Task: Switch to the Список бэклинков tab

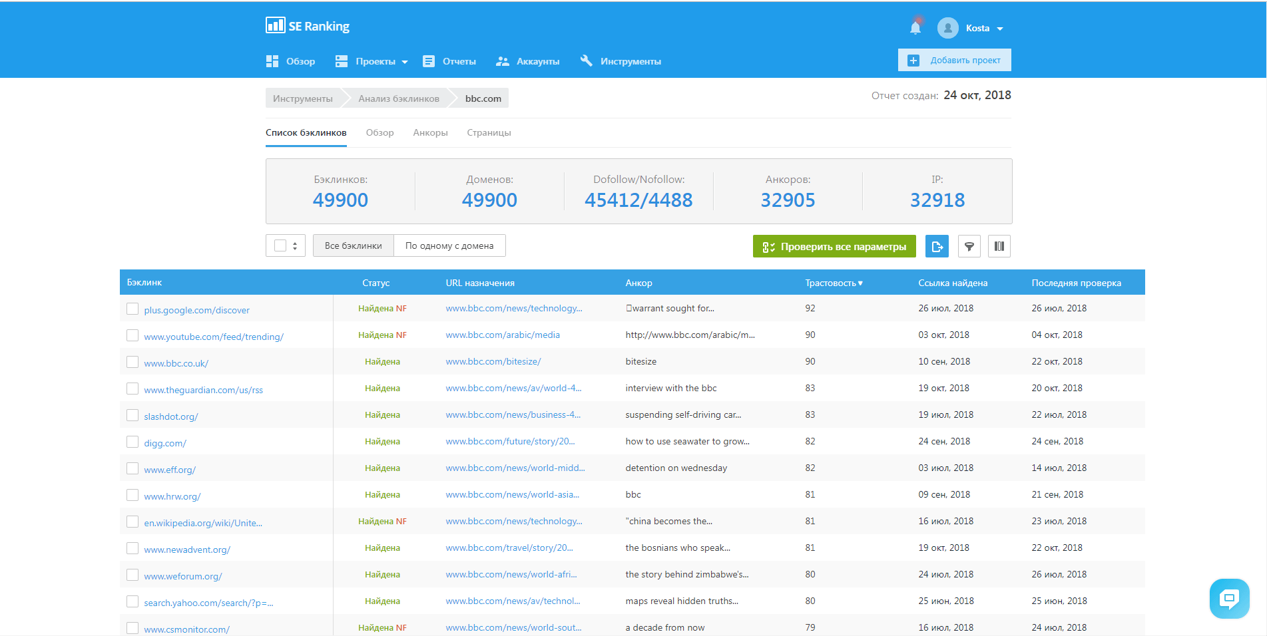Action: point(306,132)
